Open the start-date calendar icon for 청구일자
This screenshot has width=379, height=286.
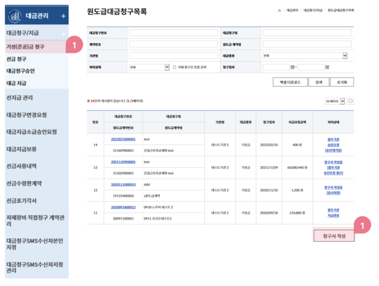tap(292, 67)
